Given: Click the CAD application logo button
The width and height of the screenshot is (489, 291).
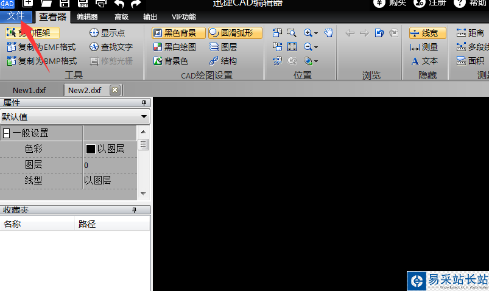Looking at the screenshot, I should pos(7,4).
